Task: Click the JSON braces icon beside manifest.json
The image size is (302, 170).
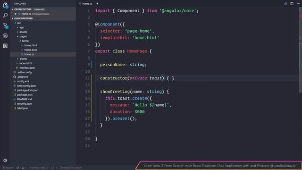Action: 17,68
